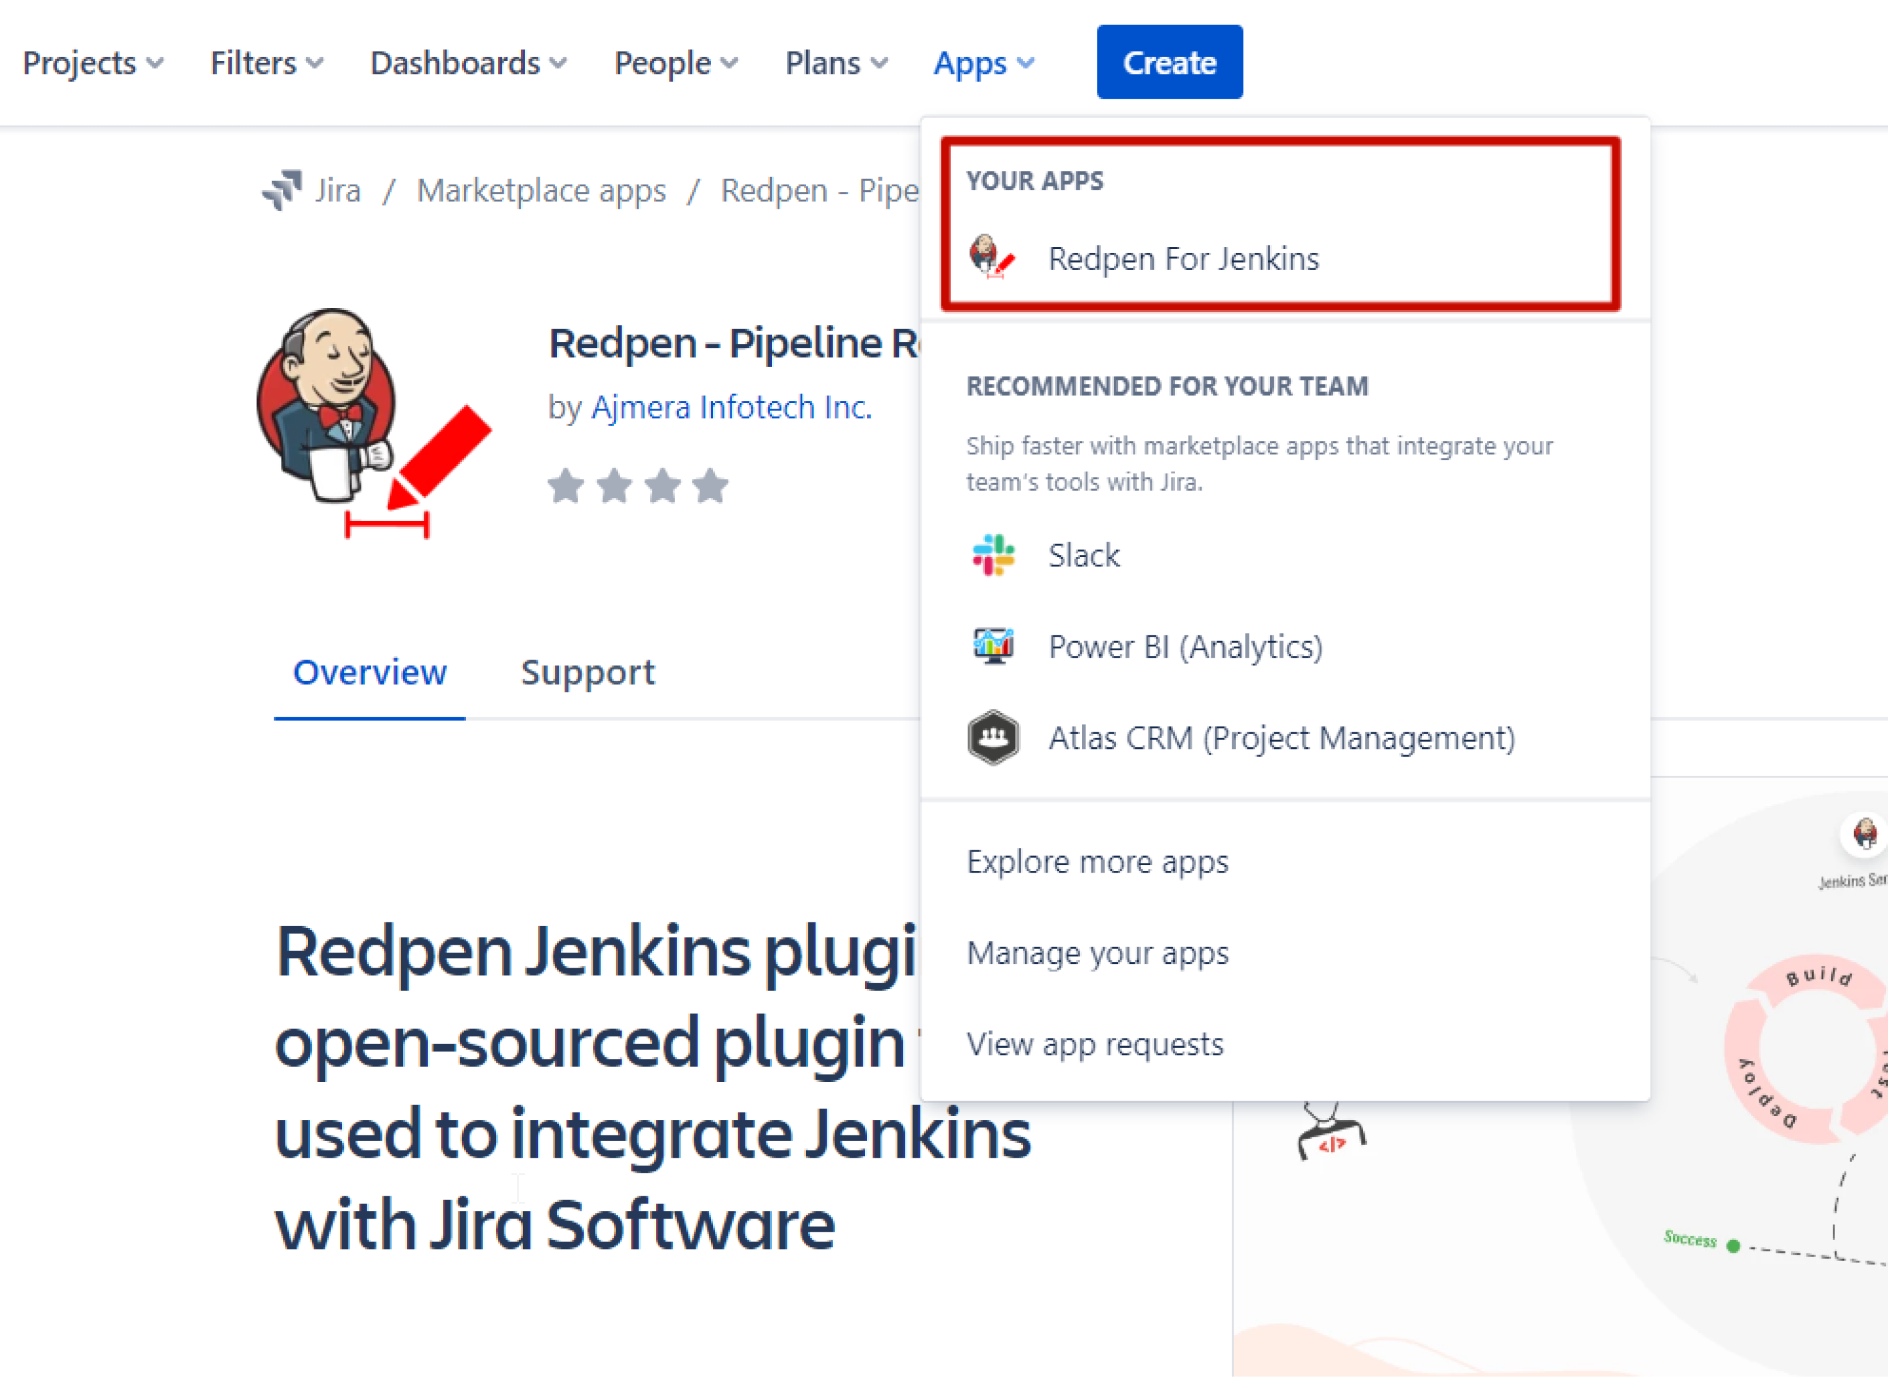This screenshot has width=1888, height=1377.
Task: Select Slack from recommended apps
Action: [x=1284, y=555]
